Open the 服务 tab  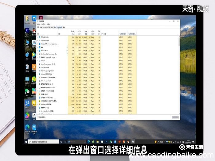click(64, 27)
